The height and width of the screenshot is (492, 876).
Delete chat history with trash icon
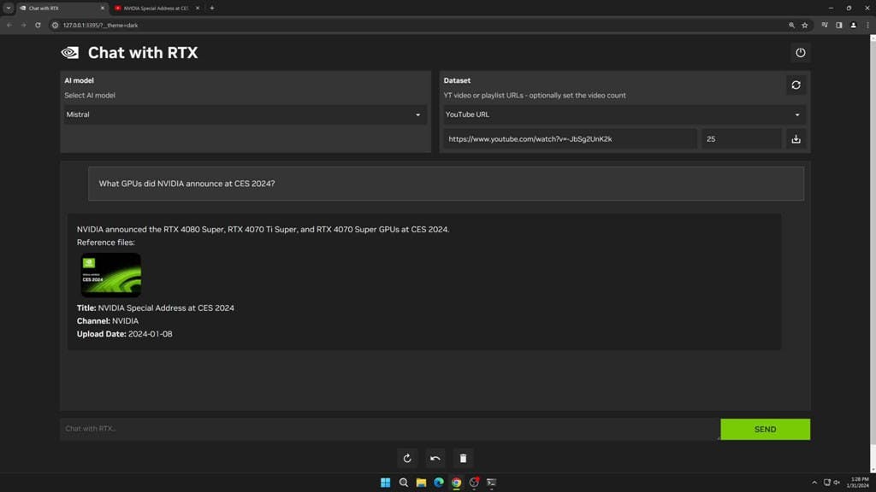(x=463, y=458)
